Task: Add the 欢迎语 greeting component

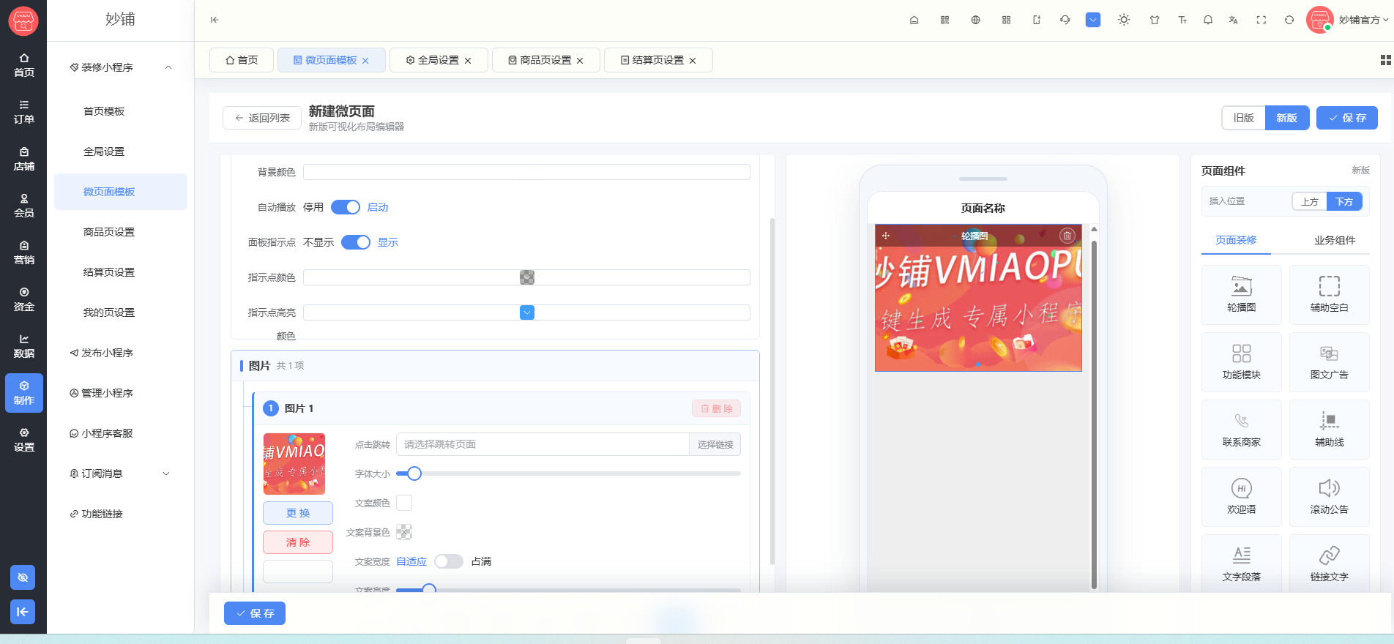Action: tap(1241, 497)
